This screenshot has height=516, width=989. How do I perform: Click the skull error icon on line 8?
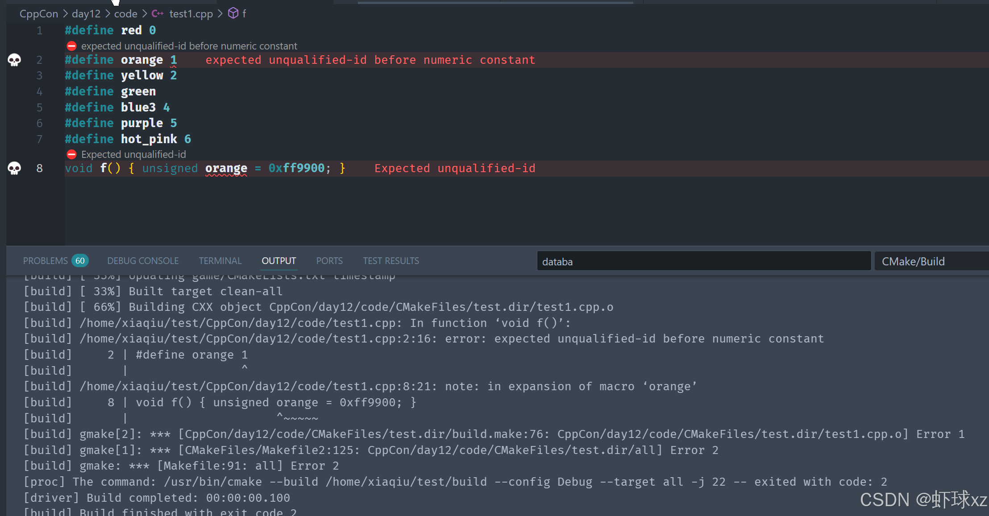click(14, 168)
